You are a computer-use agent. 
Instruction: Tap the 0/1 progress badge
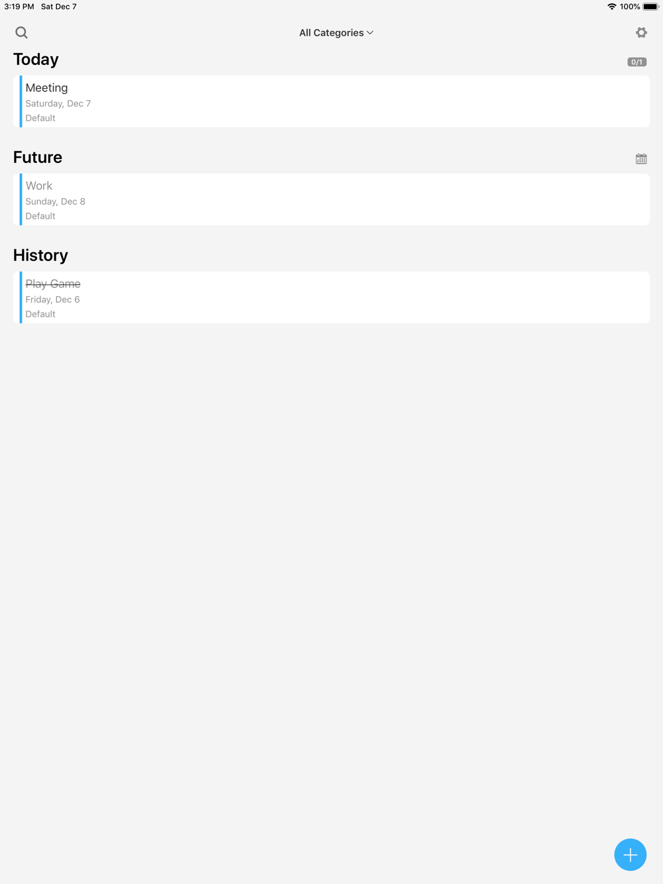[637, 62]
